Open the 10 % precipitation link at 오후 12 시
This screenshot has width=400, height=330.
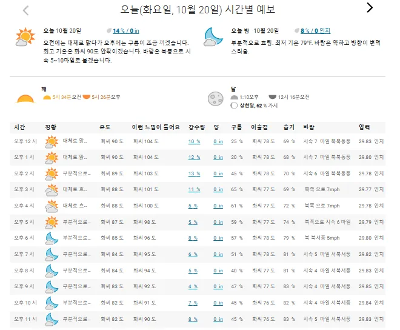coord(194,142)
